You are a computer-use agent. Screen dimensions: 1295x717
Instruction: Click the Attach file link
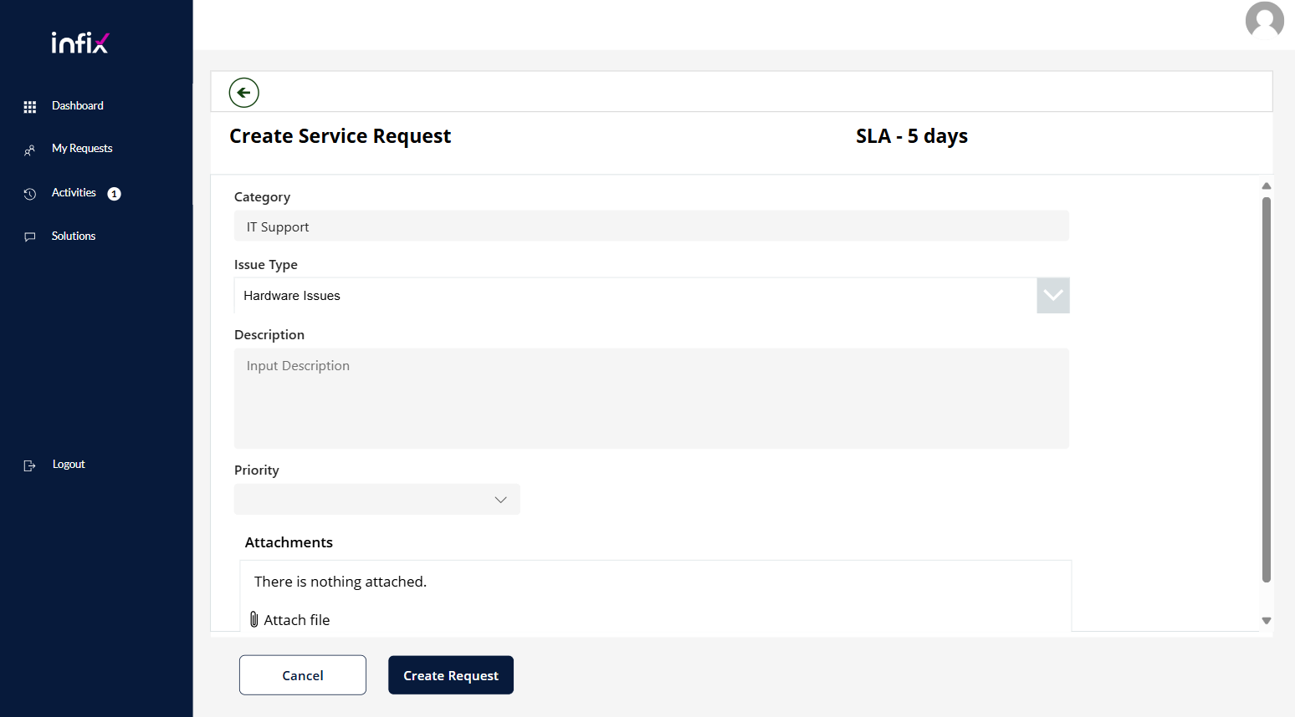pyautogui.click(x=297, y=620)
